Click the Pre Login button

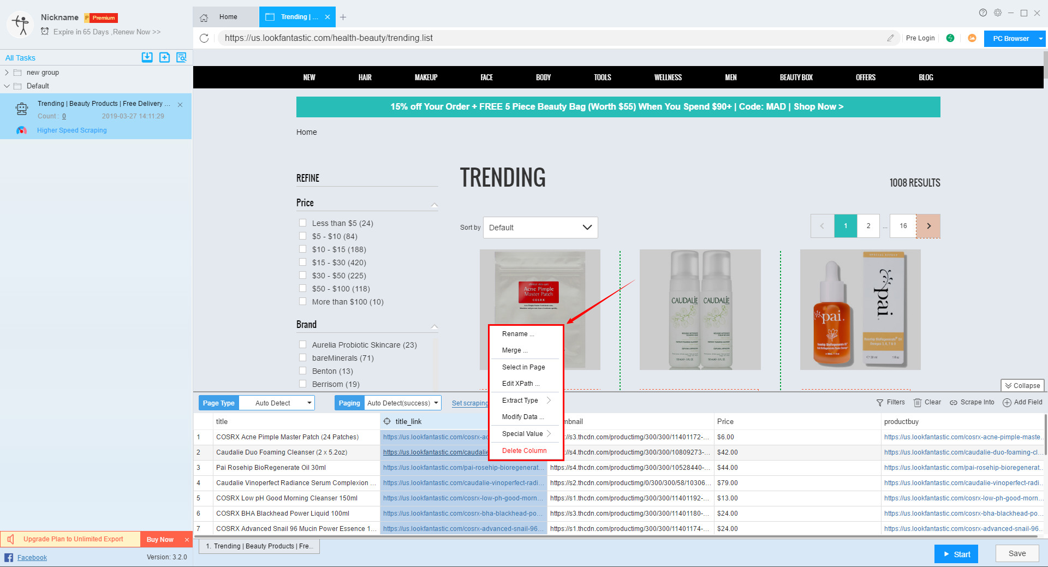[920, 38]
